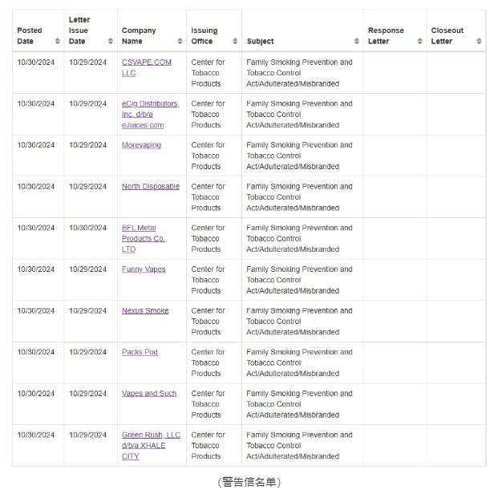Sort by Closeout Letter arrows

point(479,41)
